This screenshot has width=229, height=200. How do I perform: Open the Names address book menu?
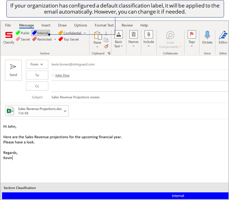(x=133, y=39)
